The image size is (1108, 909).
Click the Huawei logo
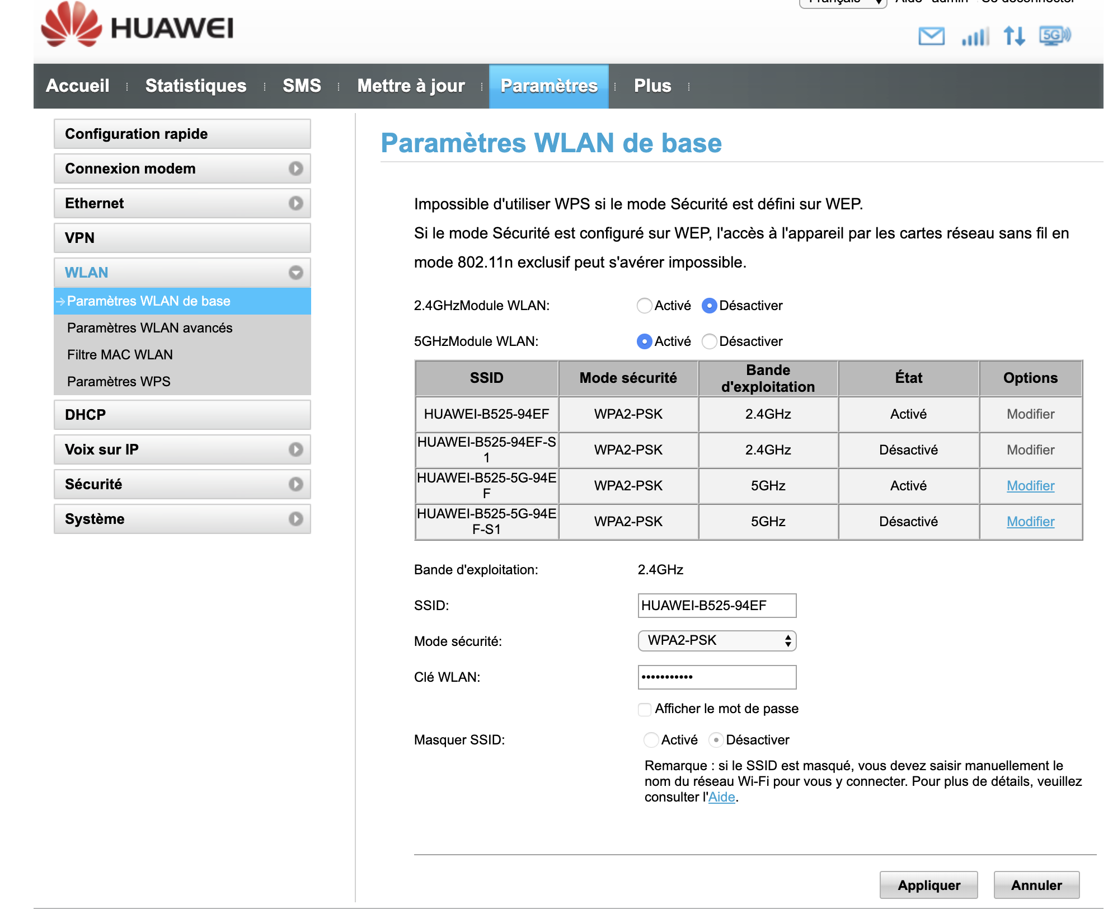coord(137,27)
